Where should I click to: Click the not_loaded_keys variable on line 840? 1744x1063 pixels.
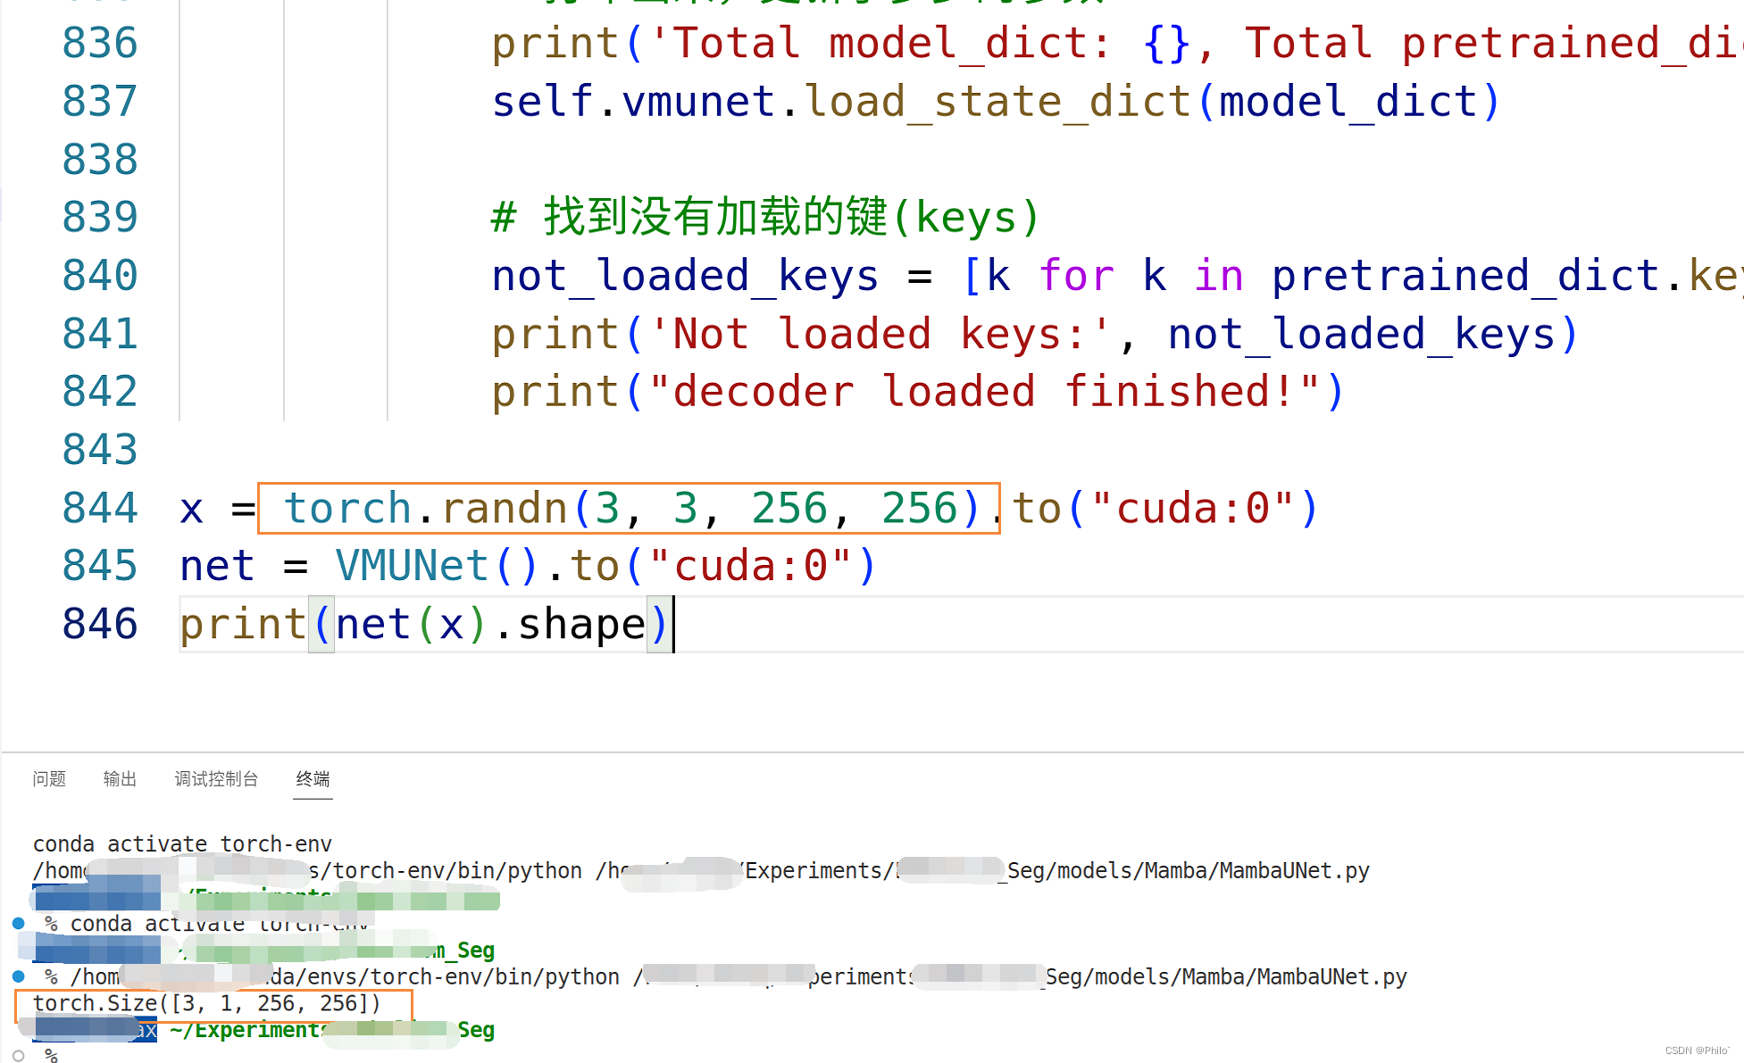[685, 276]
